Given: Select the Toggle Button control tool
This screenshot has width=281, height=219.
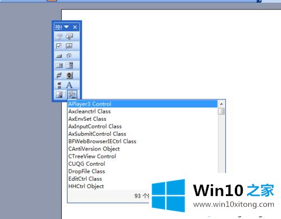Looking at the screenshot, I should (59, 75).
